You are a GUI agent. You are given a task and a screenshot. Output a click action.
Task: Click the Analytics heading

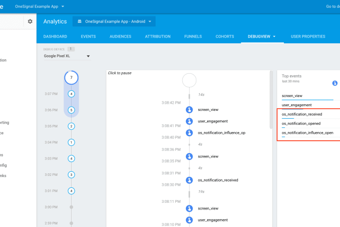55,21
